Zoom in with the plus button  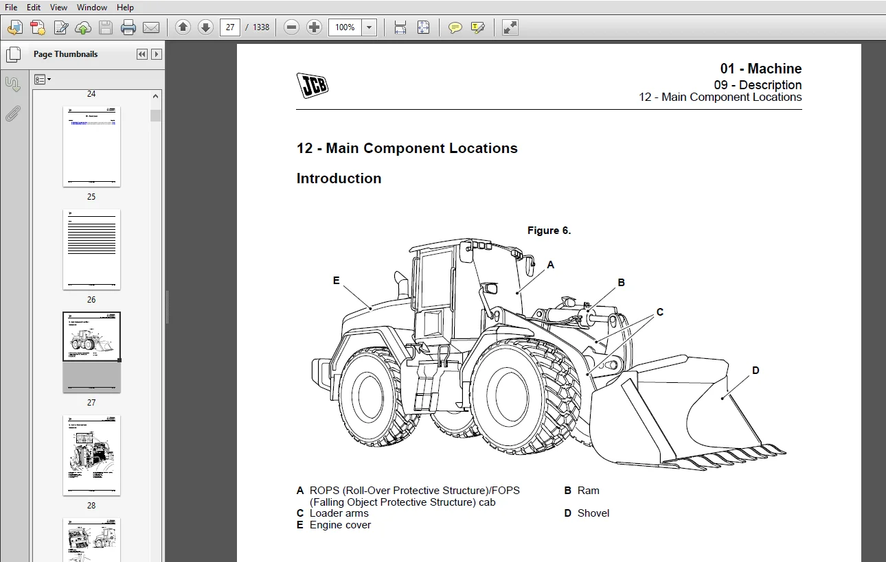click(315, 27)
